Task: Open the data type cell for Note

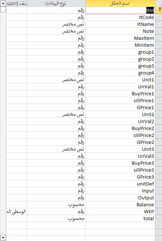Action: click(56, 31)
